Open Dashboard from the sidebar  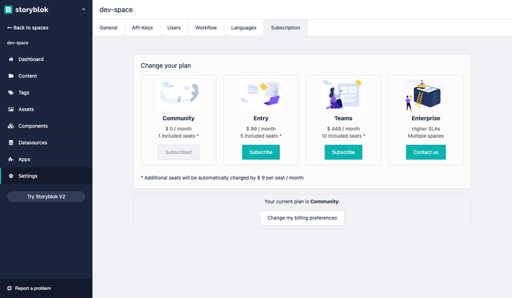[46, 59]
